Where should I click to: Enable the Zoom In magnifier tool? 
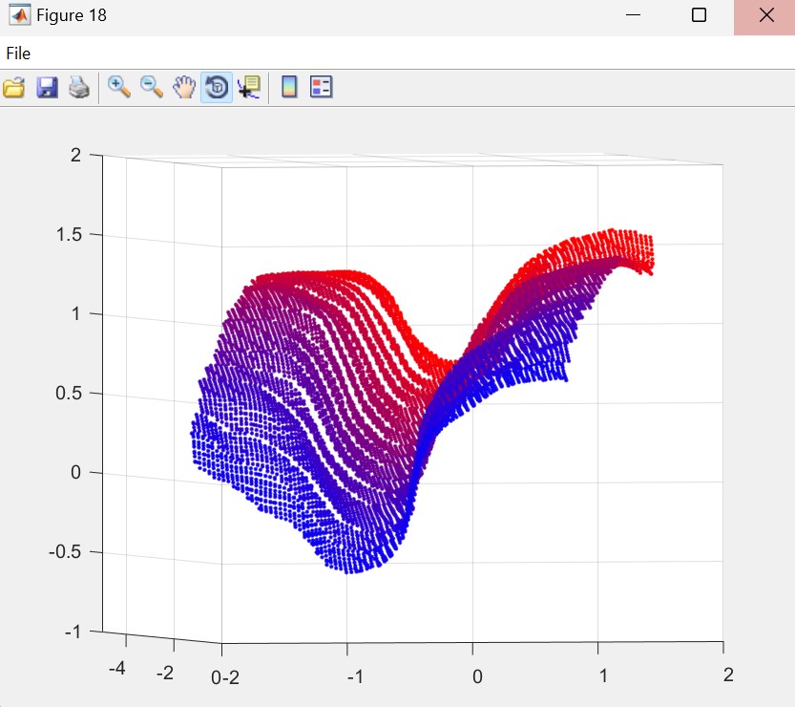click(x=119, y=88)
